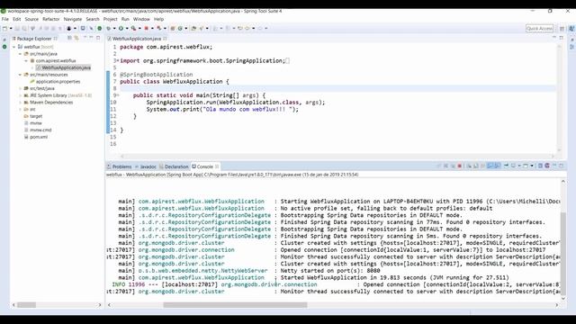Click the Open Console icon in console toolbar

tap(526, 166)
